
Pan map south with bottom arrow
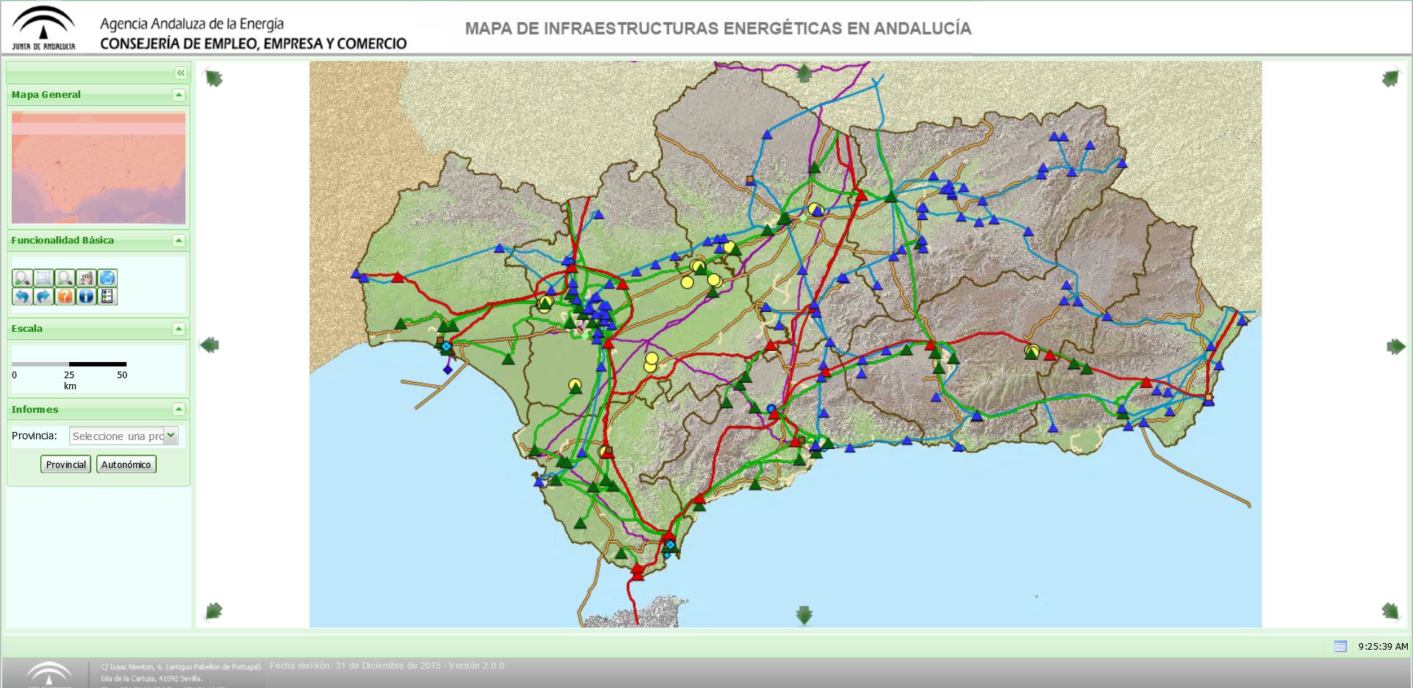(x=804, y=615)
